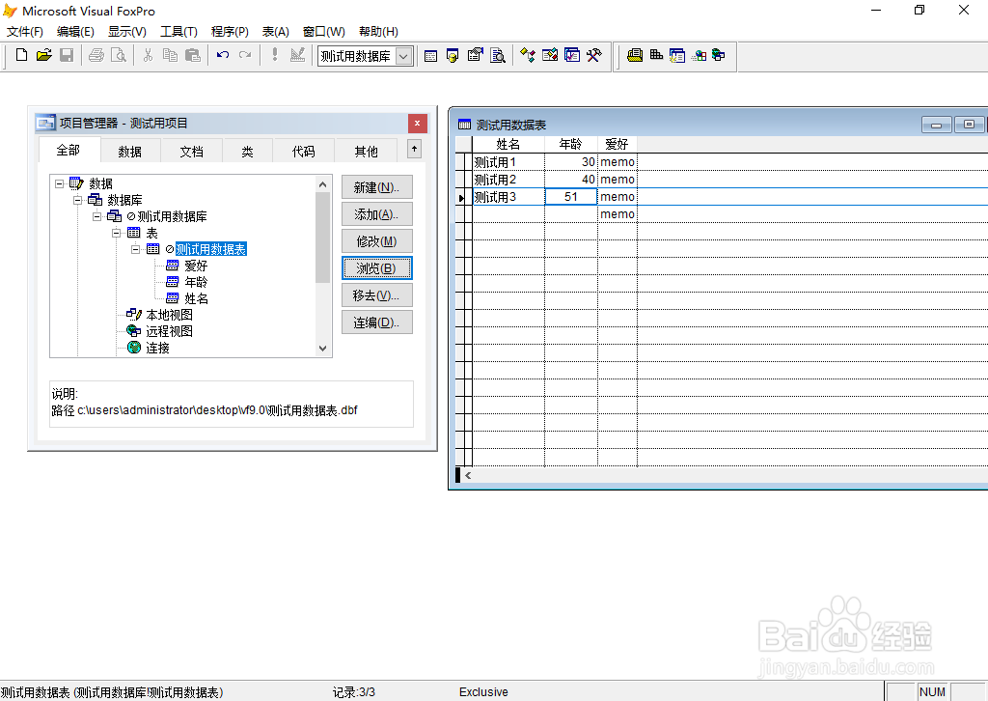Switch to the 代码 tab

pos(303,152)
